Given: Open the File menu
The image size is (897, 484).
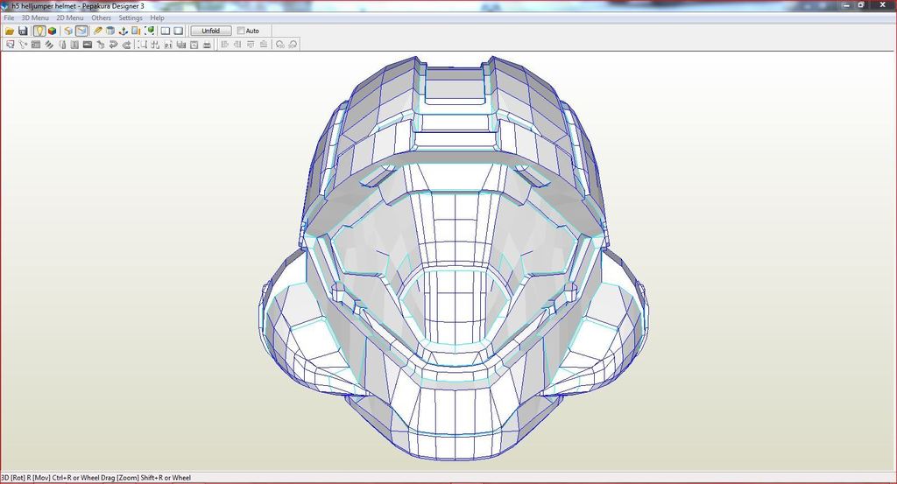Looking at the screenshot, I should click(9, 18).
